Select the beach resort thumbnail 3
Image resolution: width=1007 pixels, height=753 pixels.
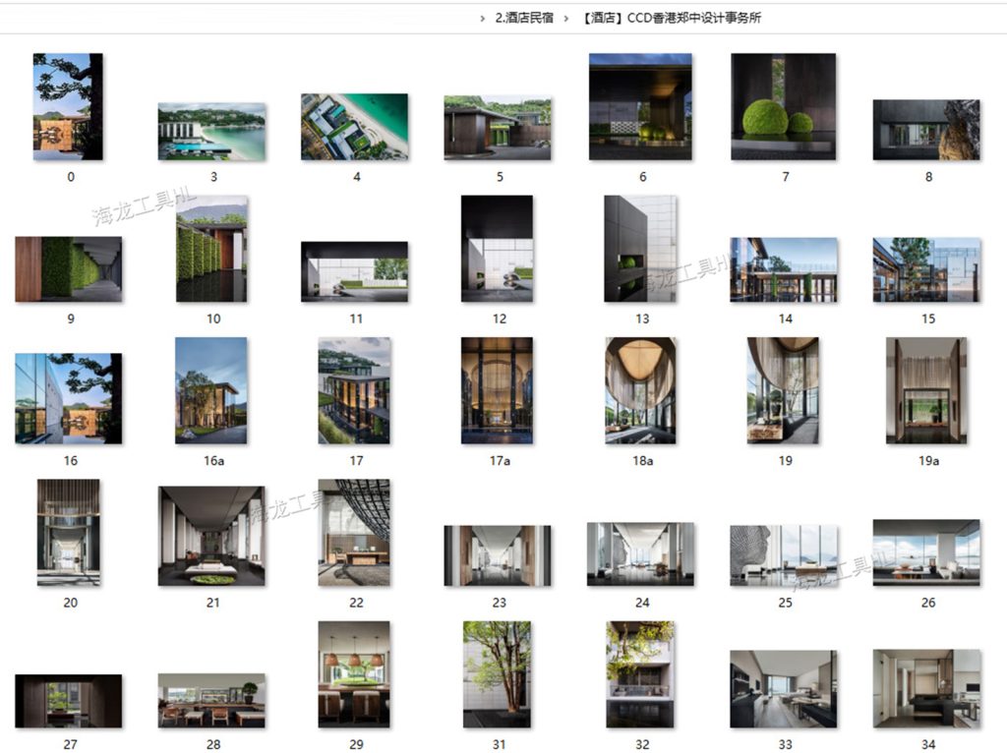(211, 132)
